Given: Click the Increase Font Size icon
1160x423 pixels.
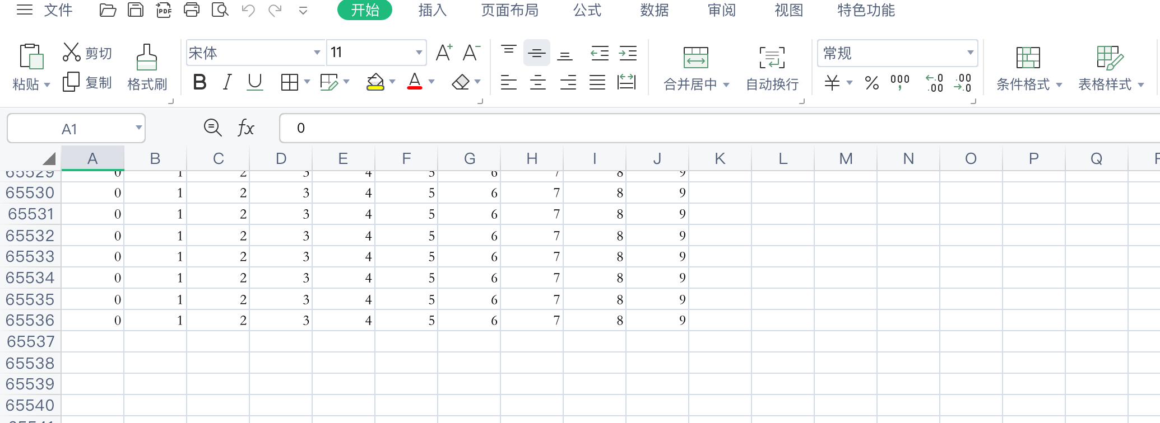Looking at the screenshot, I should (x=444, y=53).
